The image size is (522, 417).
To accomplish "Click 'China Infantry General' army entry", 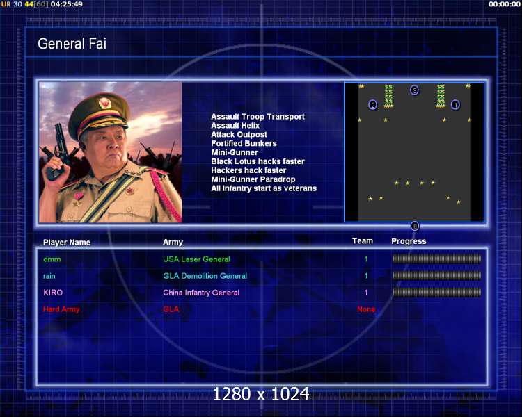I will pyautogui.click(x=201, y=293).
